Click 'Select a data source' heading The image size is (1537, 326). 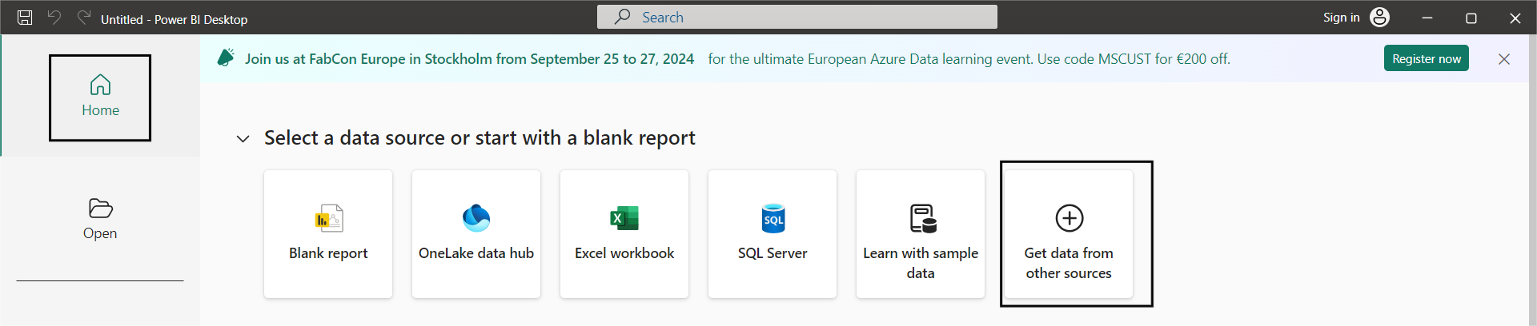tap(480, 138)
